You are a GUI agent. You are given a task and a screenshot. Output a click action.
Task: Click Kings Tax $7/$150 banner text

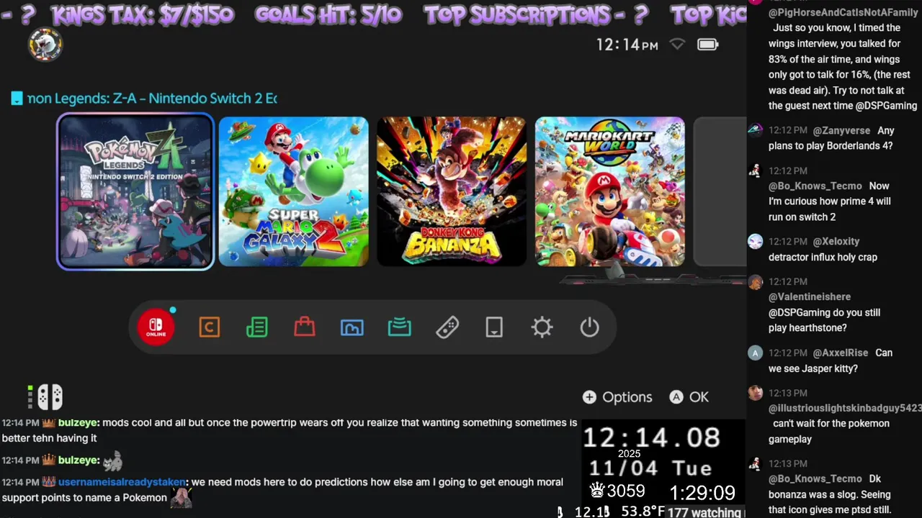(x=143, y=15)
